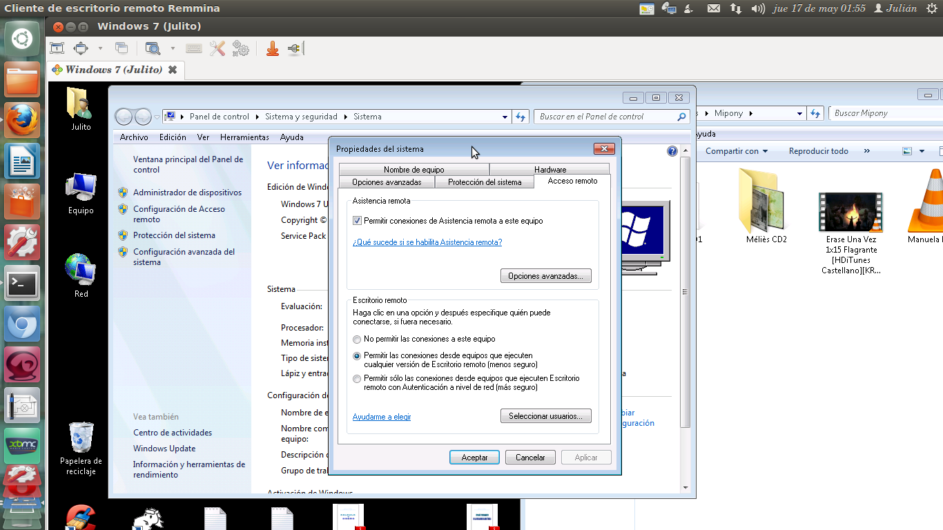Image resolution: width=943 pixels, height=530 pixels.
Task: Open Remmina tools gears icon
Action: pyautogui.click(x=240, y=48)
